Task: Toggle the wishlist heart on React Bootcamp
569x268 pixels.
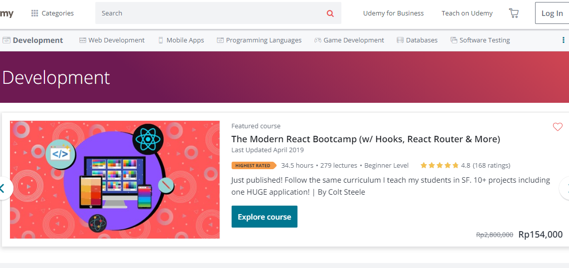Action: pos(558,127)
